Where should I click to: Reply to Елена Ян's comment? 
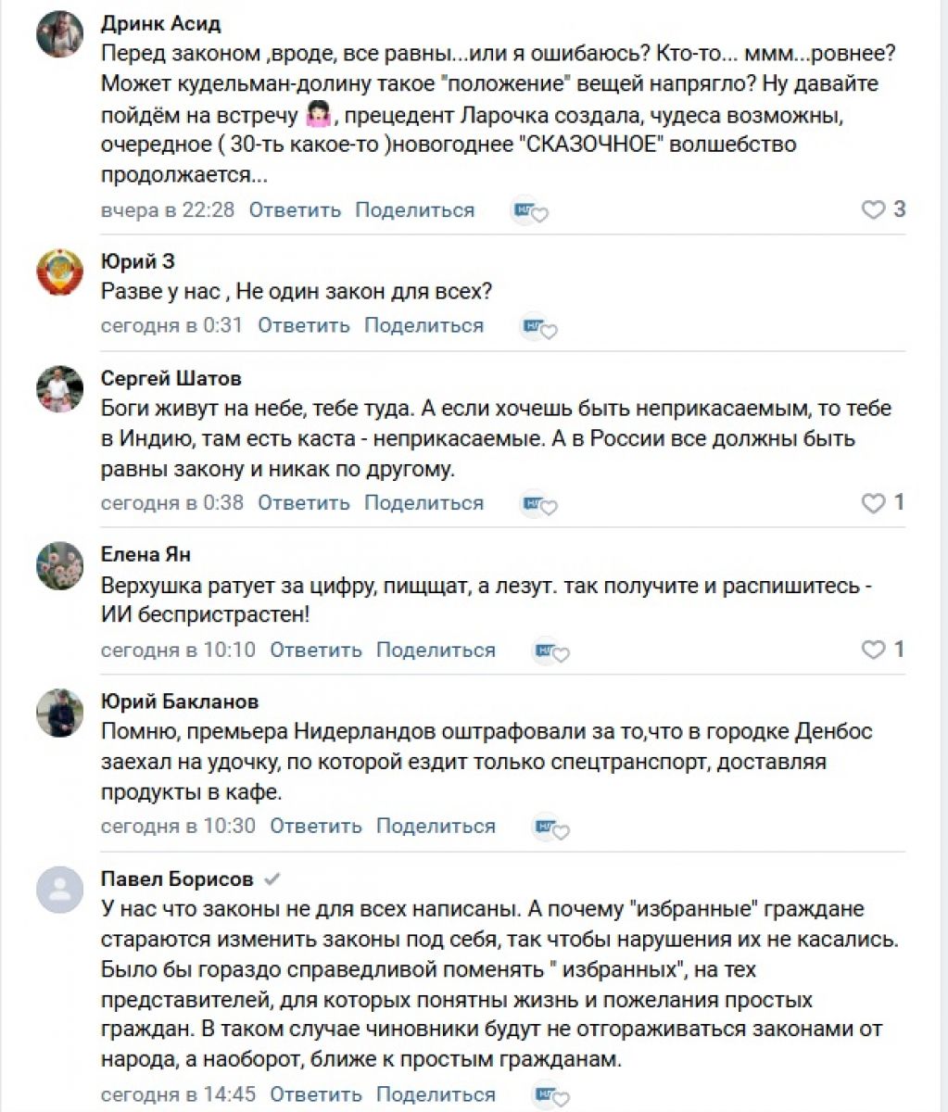coord(315,650)
